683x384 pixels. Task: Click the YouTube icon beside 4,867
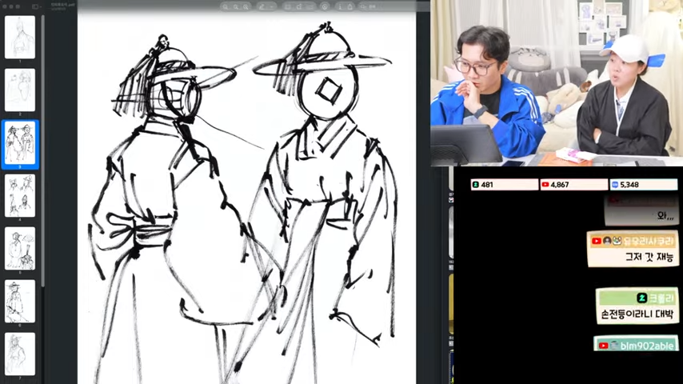545,185
